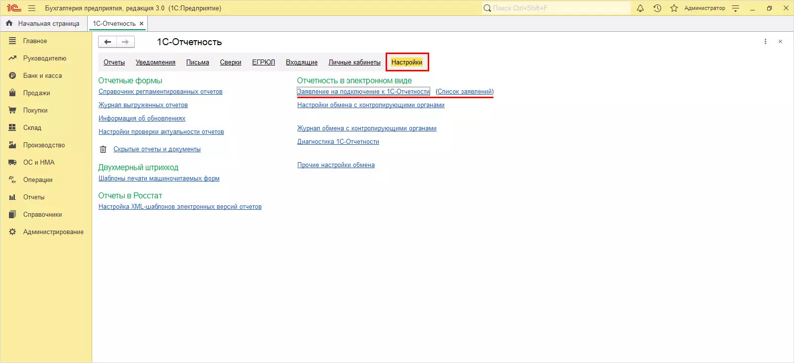Open the Склад section label

32,127
